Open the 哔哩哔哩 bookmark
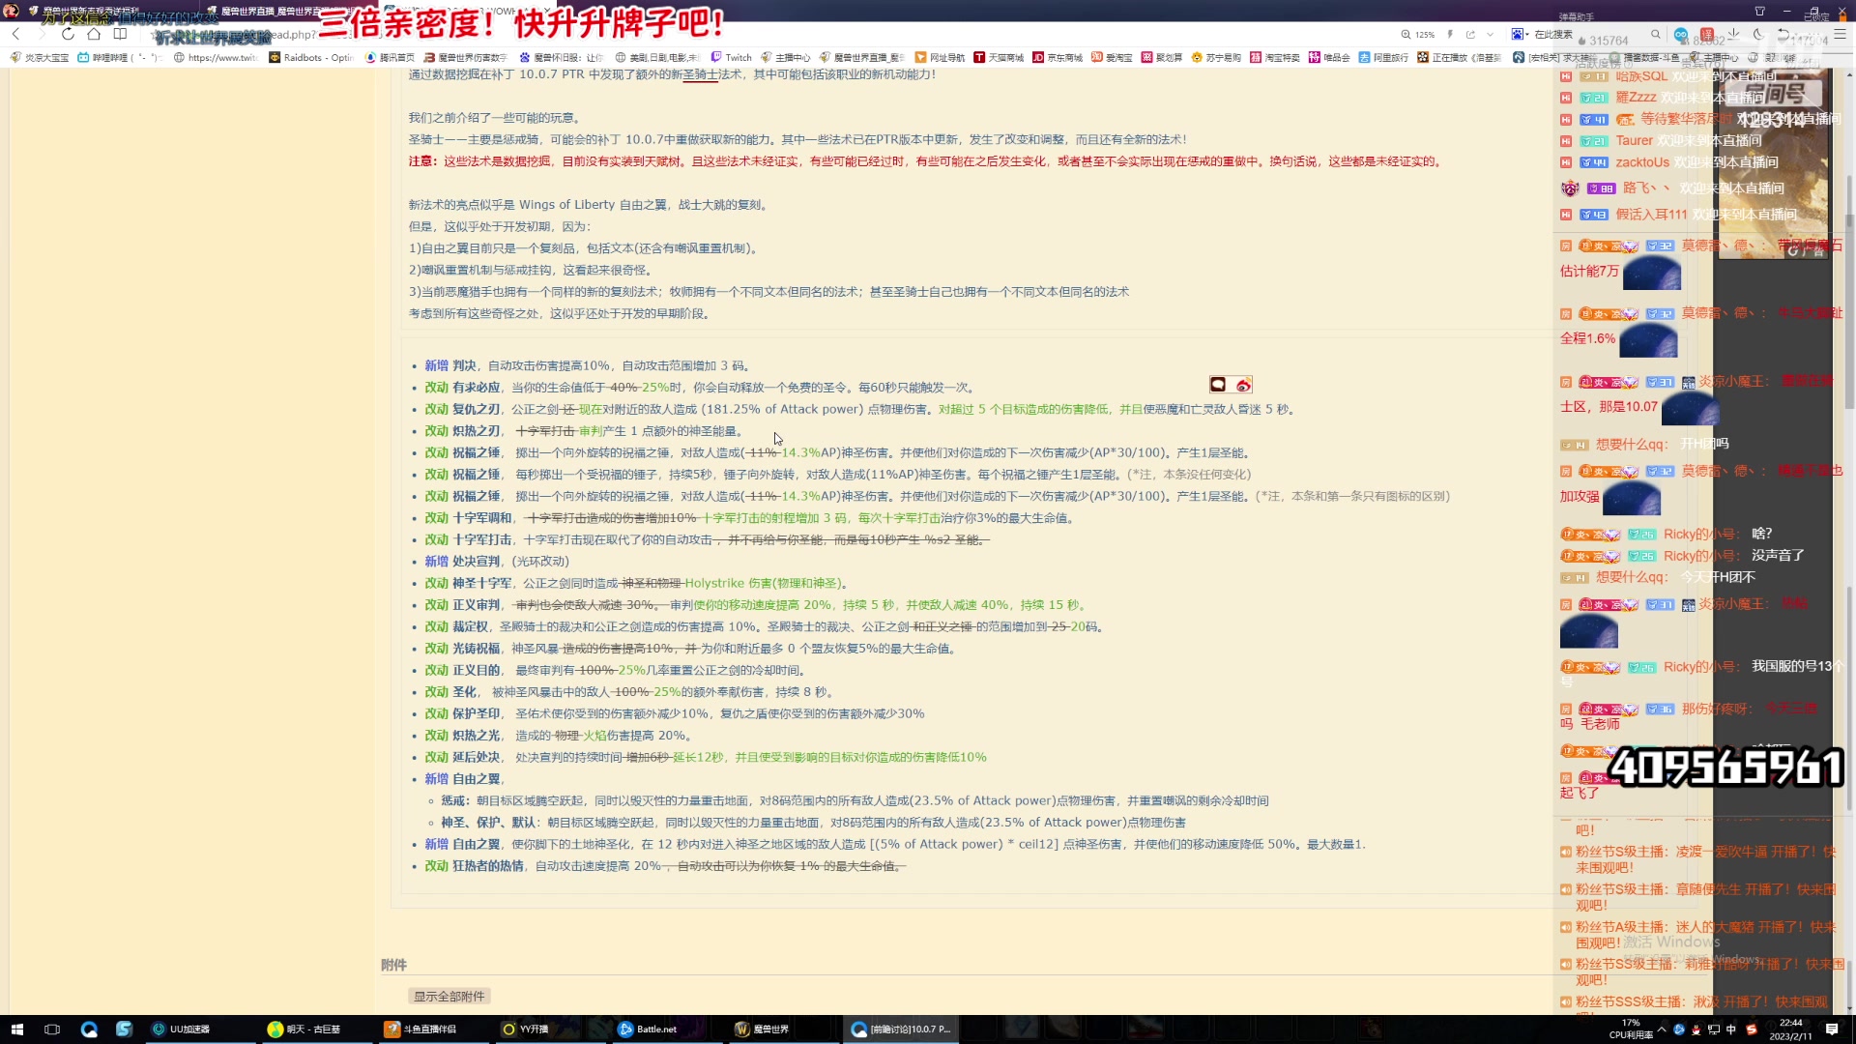The width and height of the screenshot is (1856, 1044). pyautogui.click(x=118, y=57)
